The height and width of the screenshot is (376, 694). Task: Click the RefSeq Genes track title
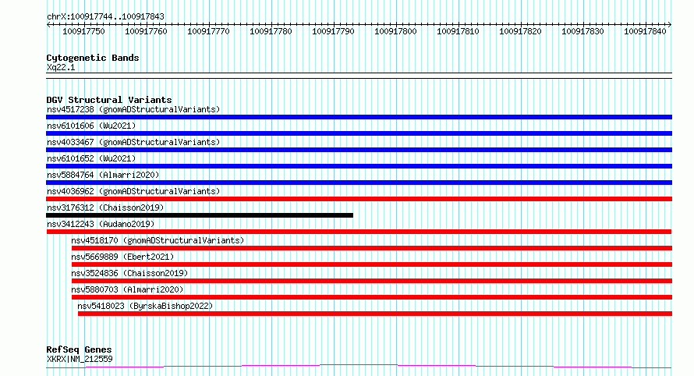point(79,349)
